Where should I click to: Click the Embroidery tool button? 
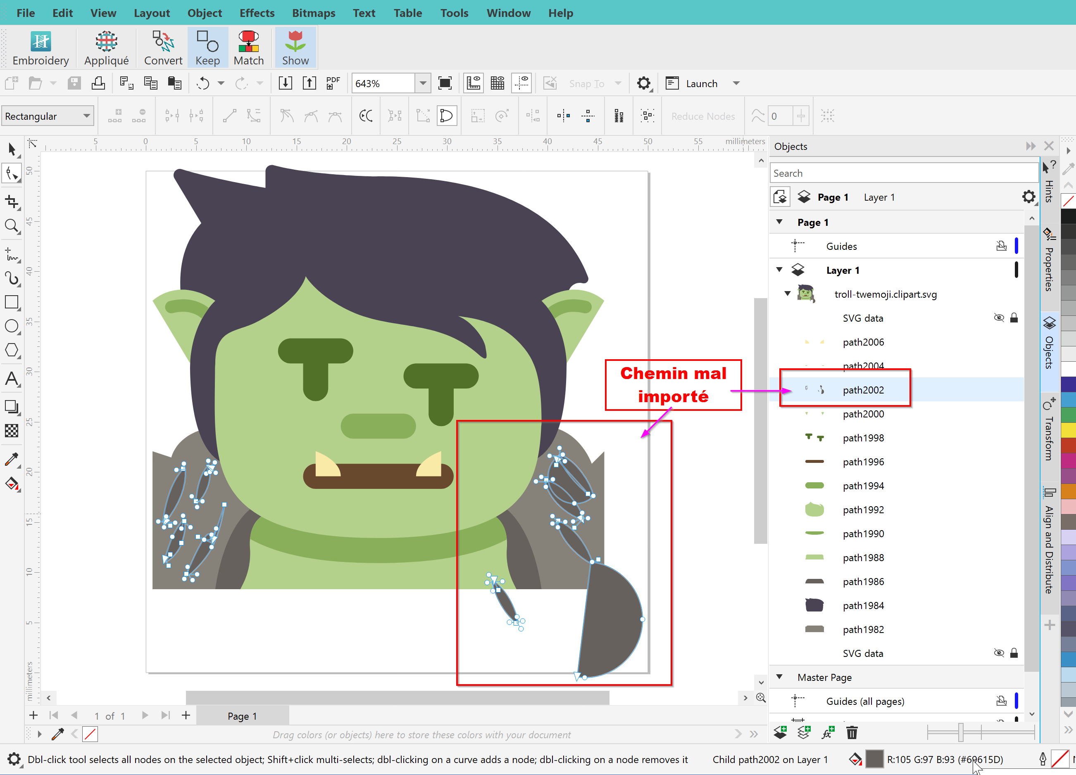point(40,48)
